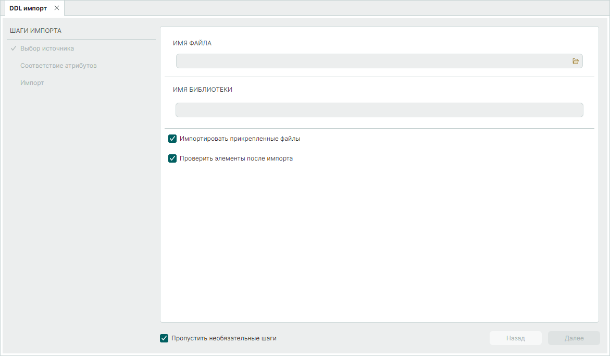The image size is (610, 356).
Task: Click the Назад button
Action: pos(516,338)
